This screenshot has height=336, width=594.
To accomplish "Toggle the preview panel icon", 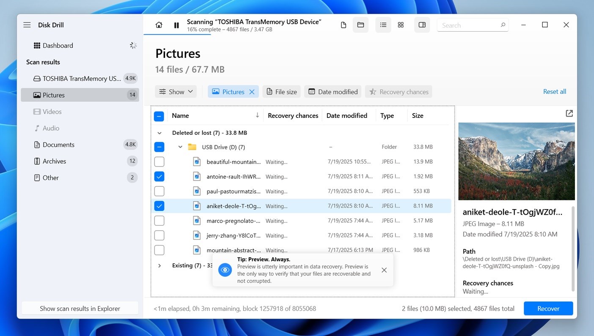I will click(422, 25).
